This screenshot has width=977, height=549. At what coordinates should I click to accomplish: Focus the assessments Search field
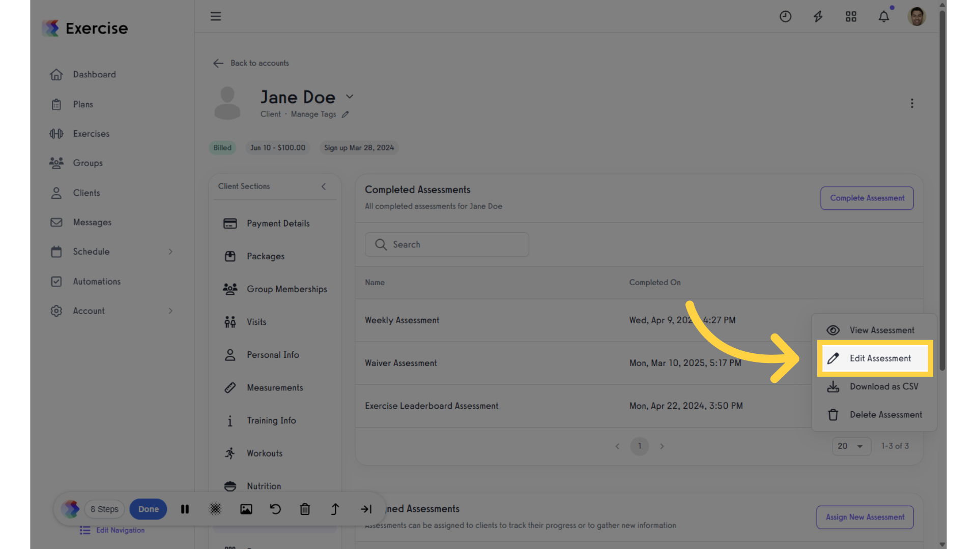pyautogui.click(x=447, y=245)
